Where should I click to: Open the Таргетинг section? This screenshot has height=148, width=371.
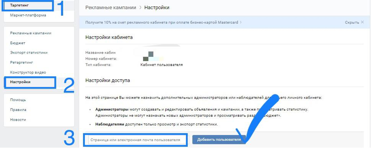tap(20, 5)
